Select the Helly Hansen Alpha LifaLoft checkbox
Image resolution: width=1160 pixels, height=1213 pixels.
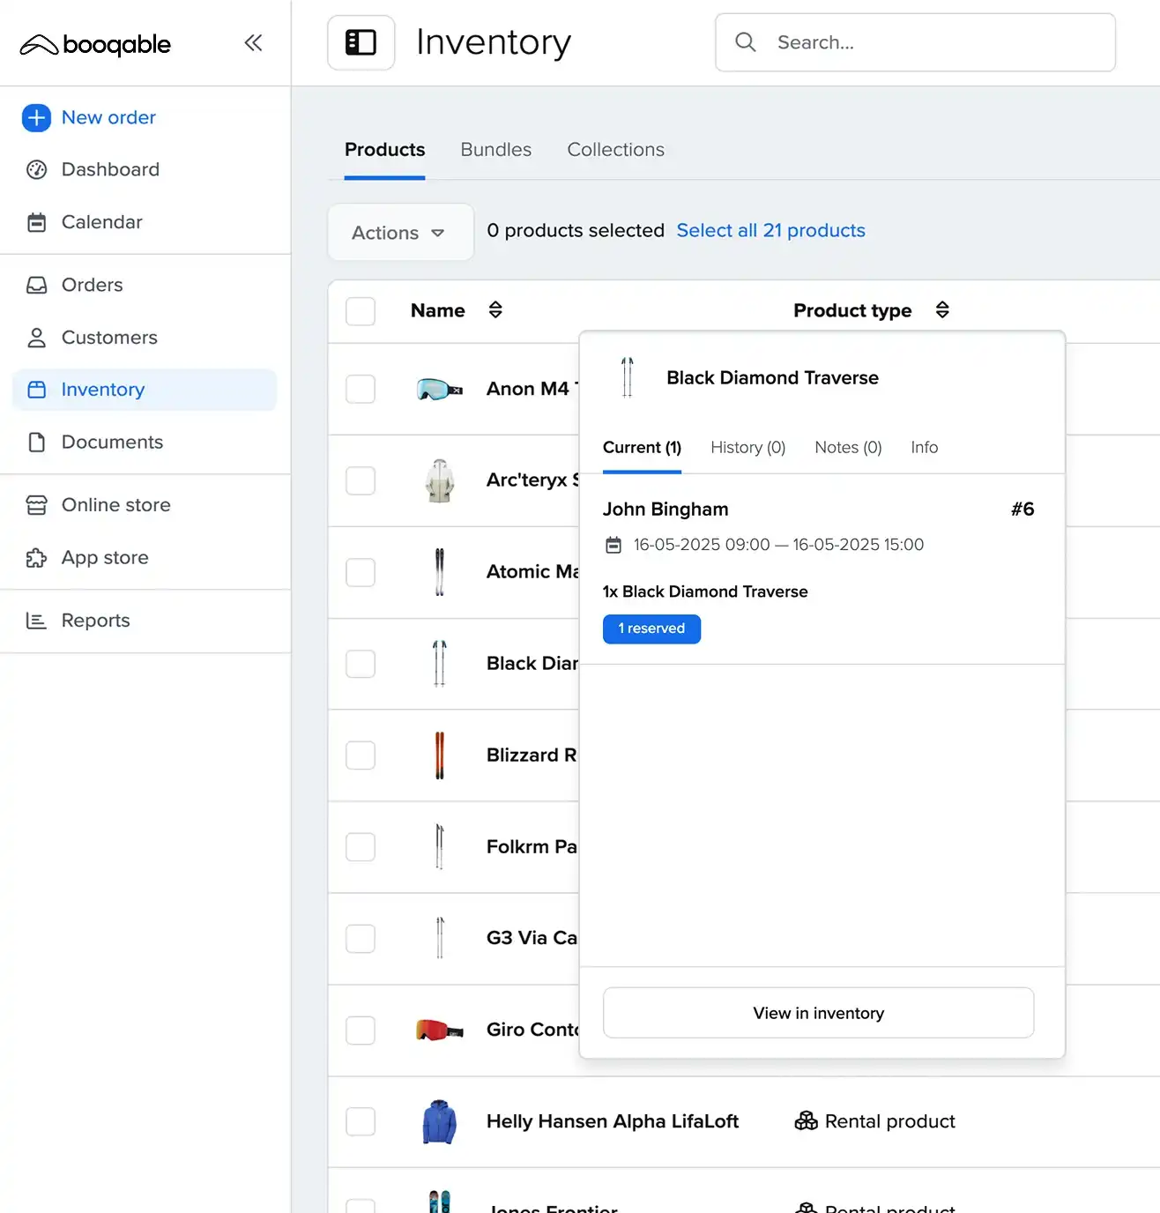tap(361, 1121)
